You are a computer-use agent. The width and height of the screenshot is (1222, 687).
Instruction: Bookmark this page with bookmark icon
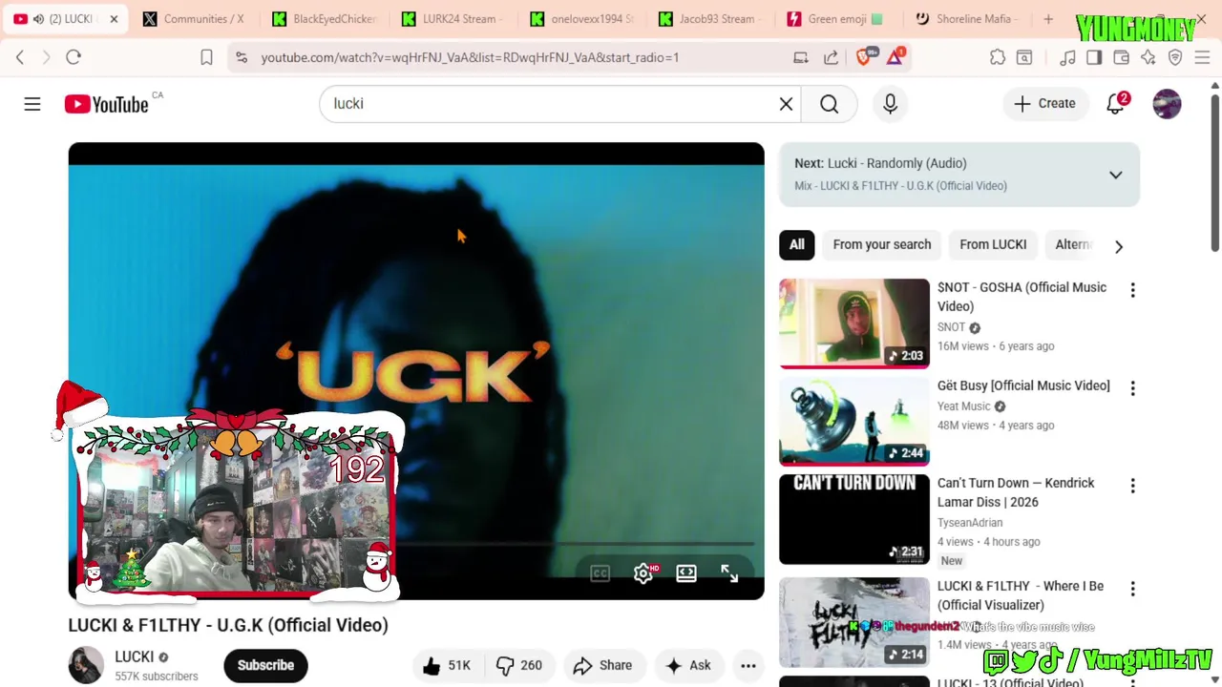[x=206, y=57]
